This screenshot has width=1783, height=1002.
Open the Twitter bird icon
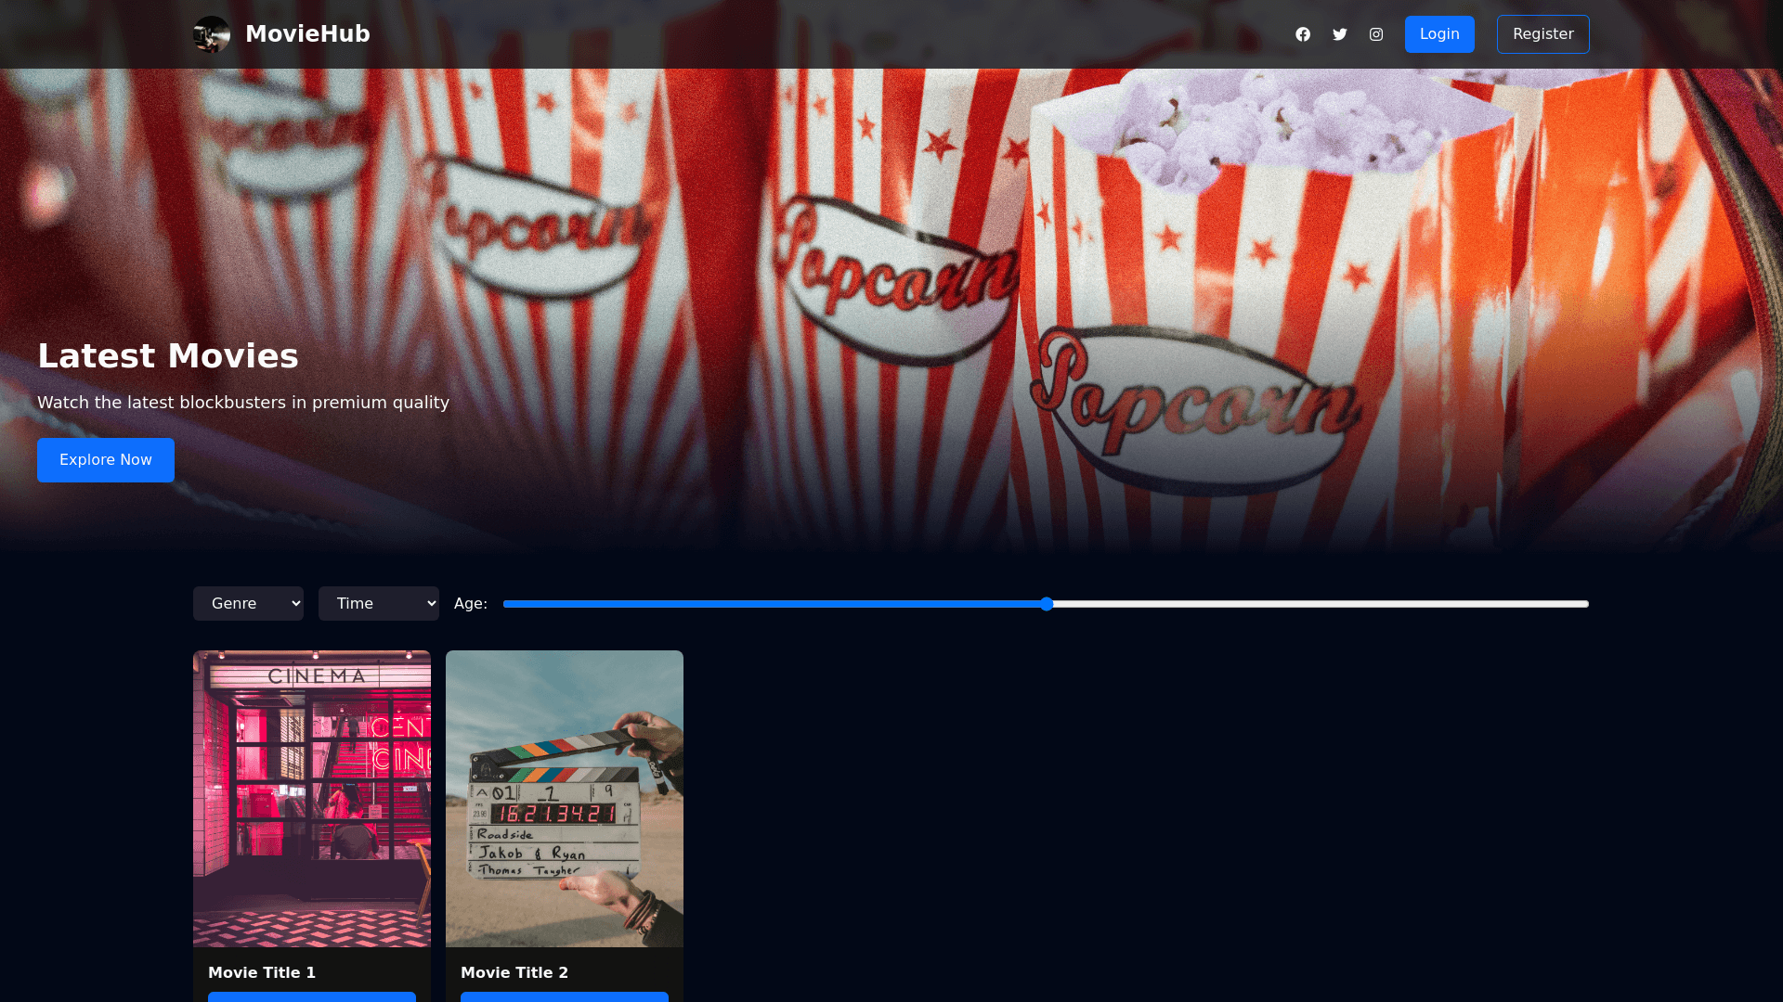pos(1339,34)
